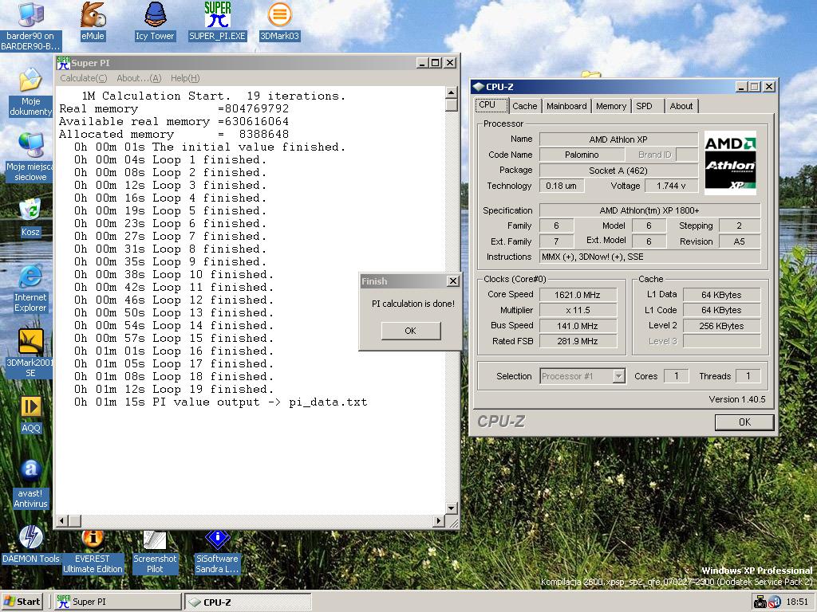
Task: Click the Technology 0.18 um field
Action: pos(561,186)
